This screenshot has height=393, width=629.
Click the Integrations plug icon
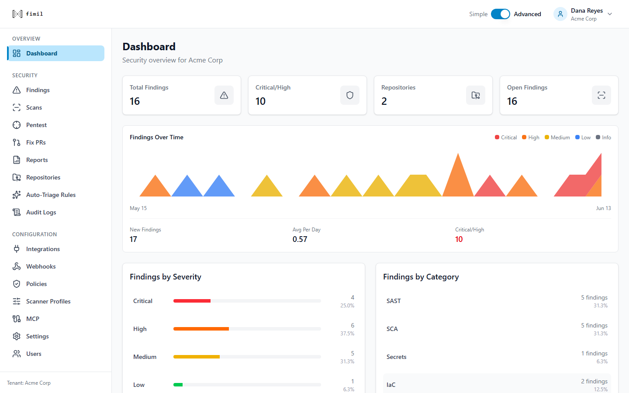click(17, 249)
